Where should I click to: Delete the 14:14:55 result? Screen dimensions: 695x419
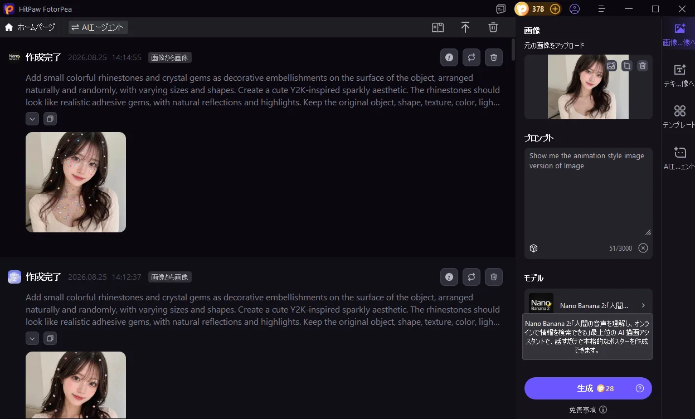click(x=494, y=57)
